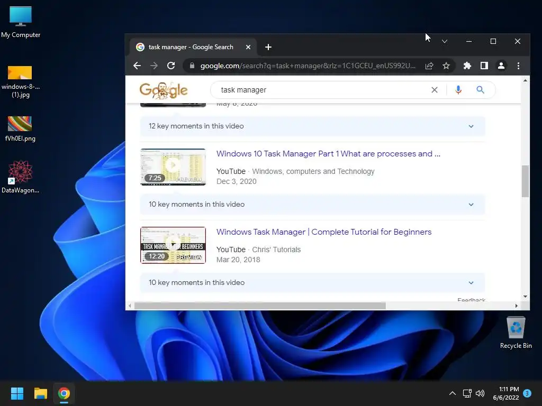The width and height of the screenshot is (542, 406).
Task: Toggle Chrome's side panel icon
Action: (x=484, y=66)
